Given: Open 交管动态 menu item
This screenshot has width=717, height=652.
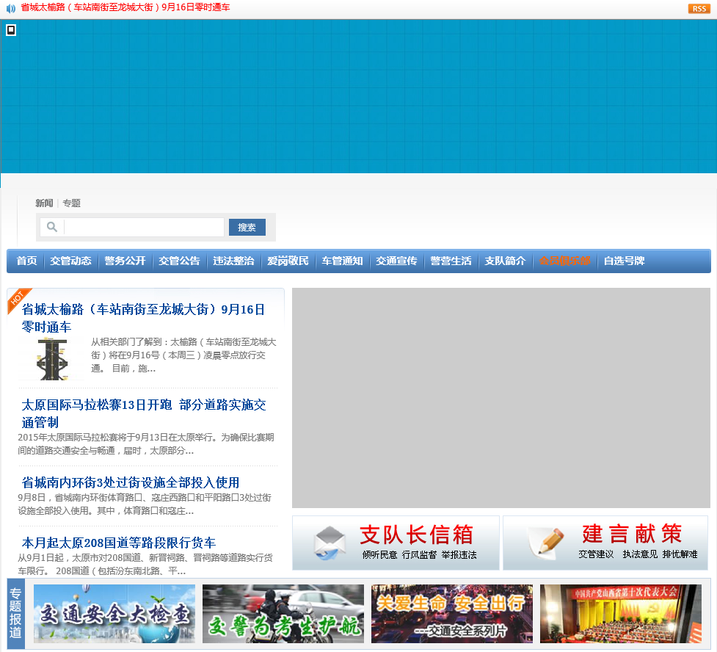Looking at the screenshot, I should 71,261.
